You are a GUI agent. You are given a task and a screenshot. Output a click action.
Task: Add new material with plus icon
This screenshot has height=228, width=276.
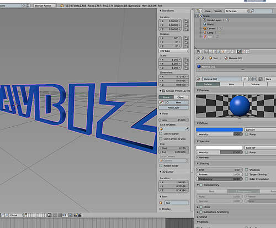pos(251,79)
